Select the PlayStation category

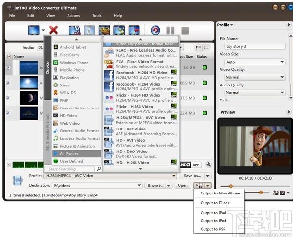click(x=77, y=78)
